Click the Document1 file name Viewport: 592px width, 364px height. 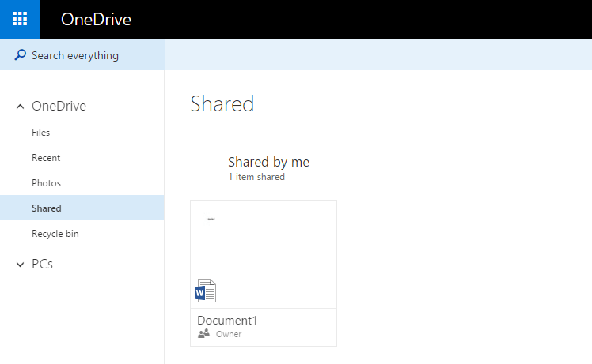pyautogui.click(x=227, y=321)
